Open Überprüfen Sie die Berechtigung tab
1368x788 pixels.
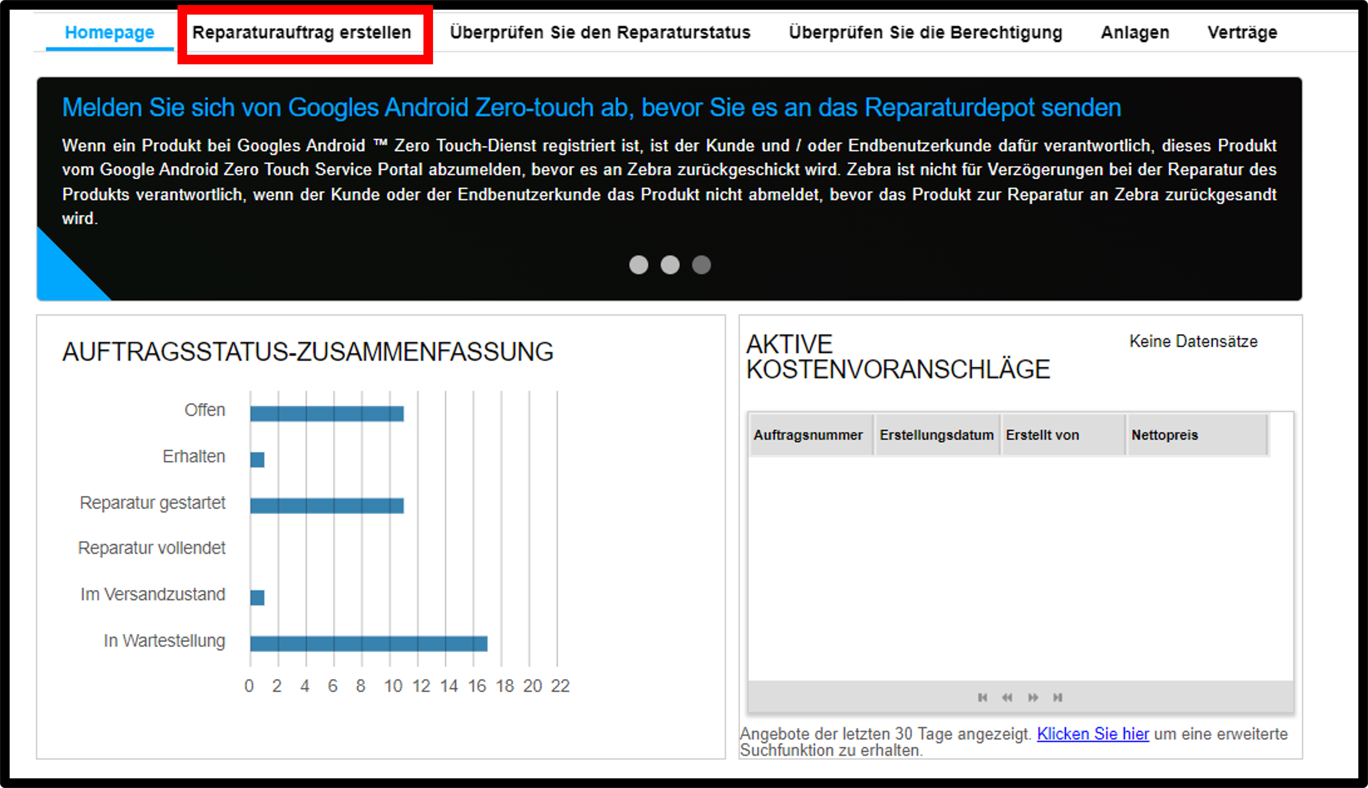click(x=925, y=32)
